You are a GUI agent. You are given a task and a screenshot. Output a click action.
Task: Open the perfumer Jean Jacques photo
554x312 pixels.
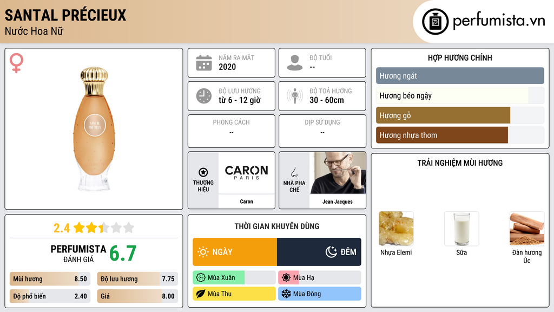tap(338, 173)
